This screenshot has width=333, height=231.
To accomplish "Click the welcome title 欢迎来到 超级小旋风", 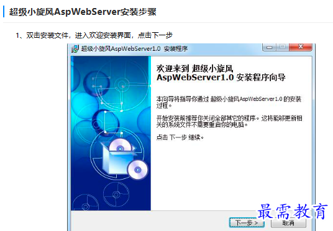I will click(x=194, y=69).
